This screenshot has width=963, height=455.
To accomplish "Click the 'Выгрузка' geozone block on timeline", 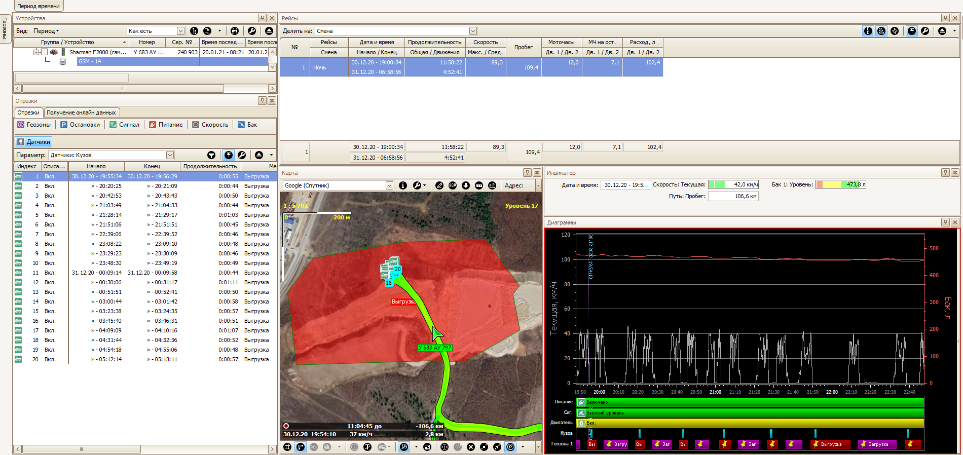I will 830,444.
